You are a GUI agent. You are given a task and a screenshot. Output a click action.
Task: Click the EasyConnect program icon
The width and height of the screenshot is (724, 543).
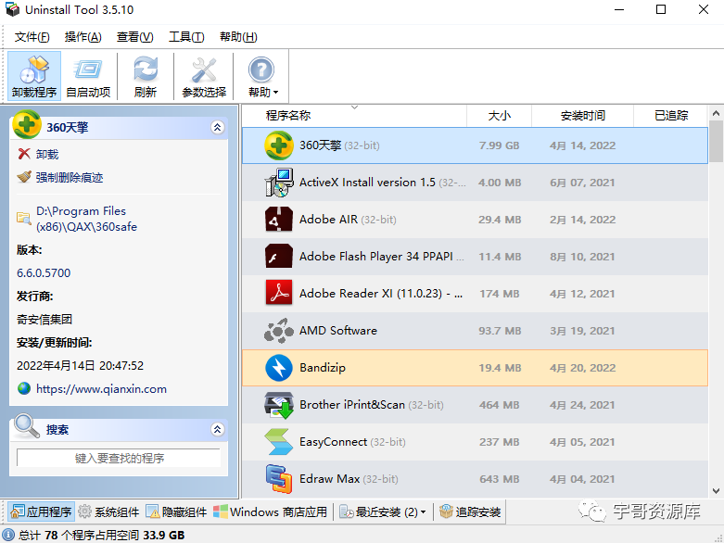pyautogui.click(x=278, y=441)
